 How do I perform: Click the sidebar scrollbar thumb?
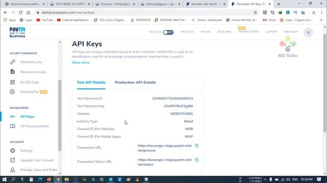[60, 115]
